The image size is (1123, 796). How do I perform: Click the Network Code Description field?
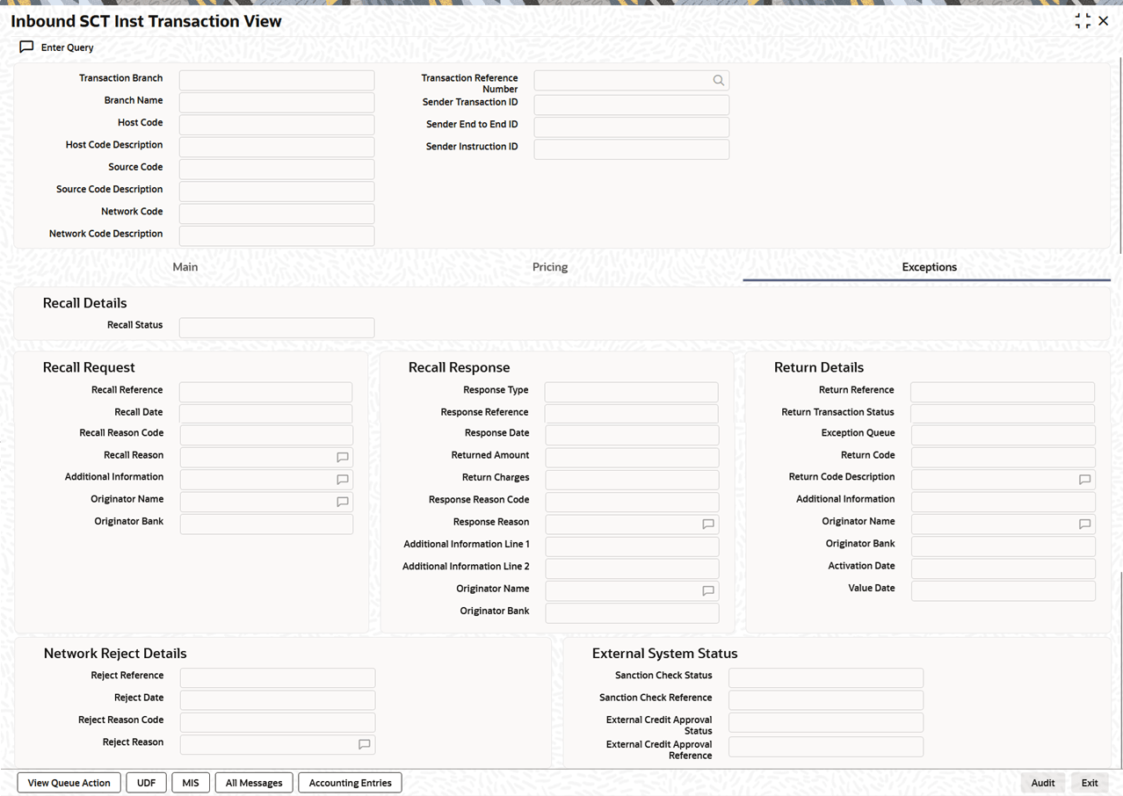277,236
